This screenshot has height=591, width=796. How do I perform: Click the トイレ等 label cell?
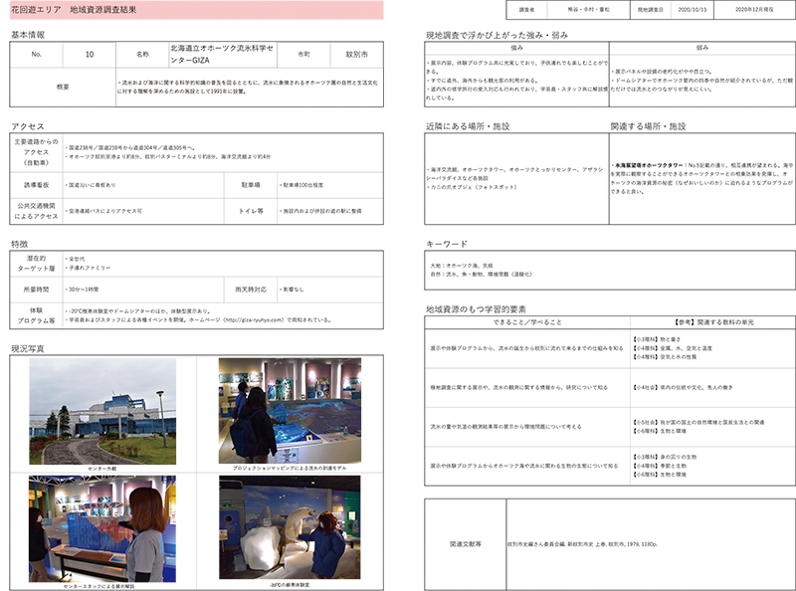[252, 210]
